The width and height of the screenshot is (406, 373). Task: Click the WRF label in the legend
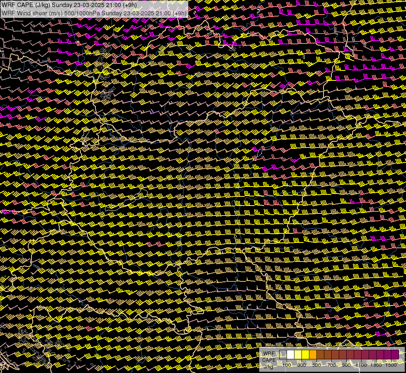click(x=269, y=354)
